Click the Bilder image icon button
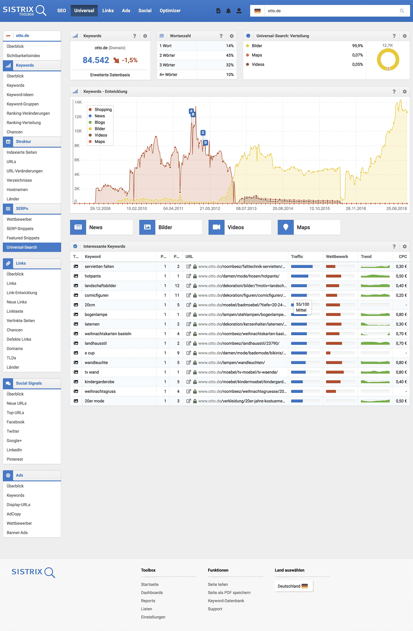 point(147,227)
